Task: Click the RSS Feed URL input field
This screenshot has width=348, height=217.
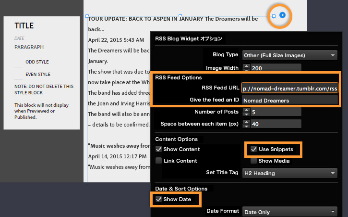Action: click(290, 89)
